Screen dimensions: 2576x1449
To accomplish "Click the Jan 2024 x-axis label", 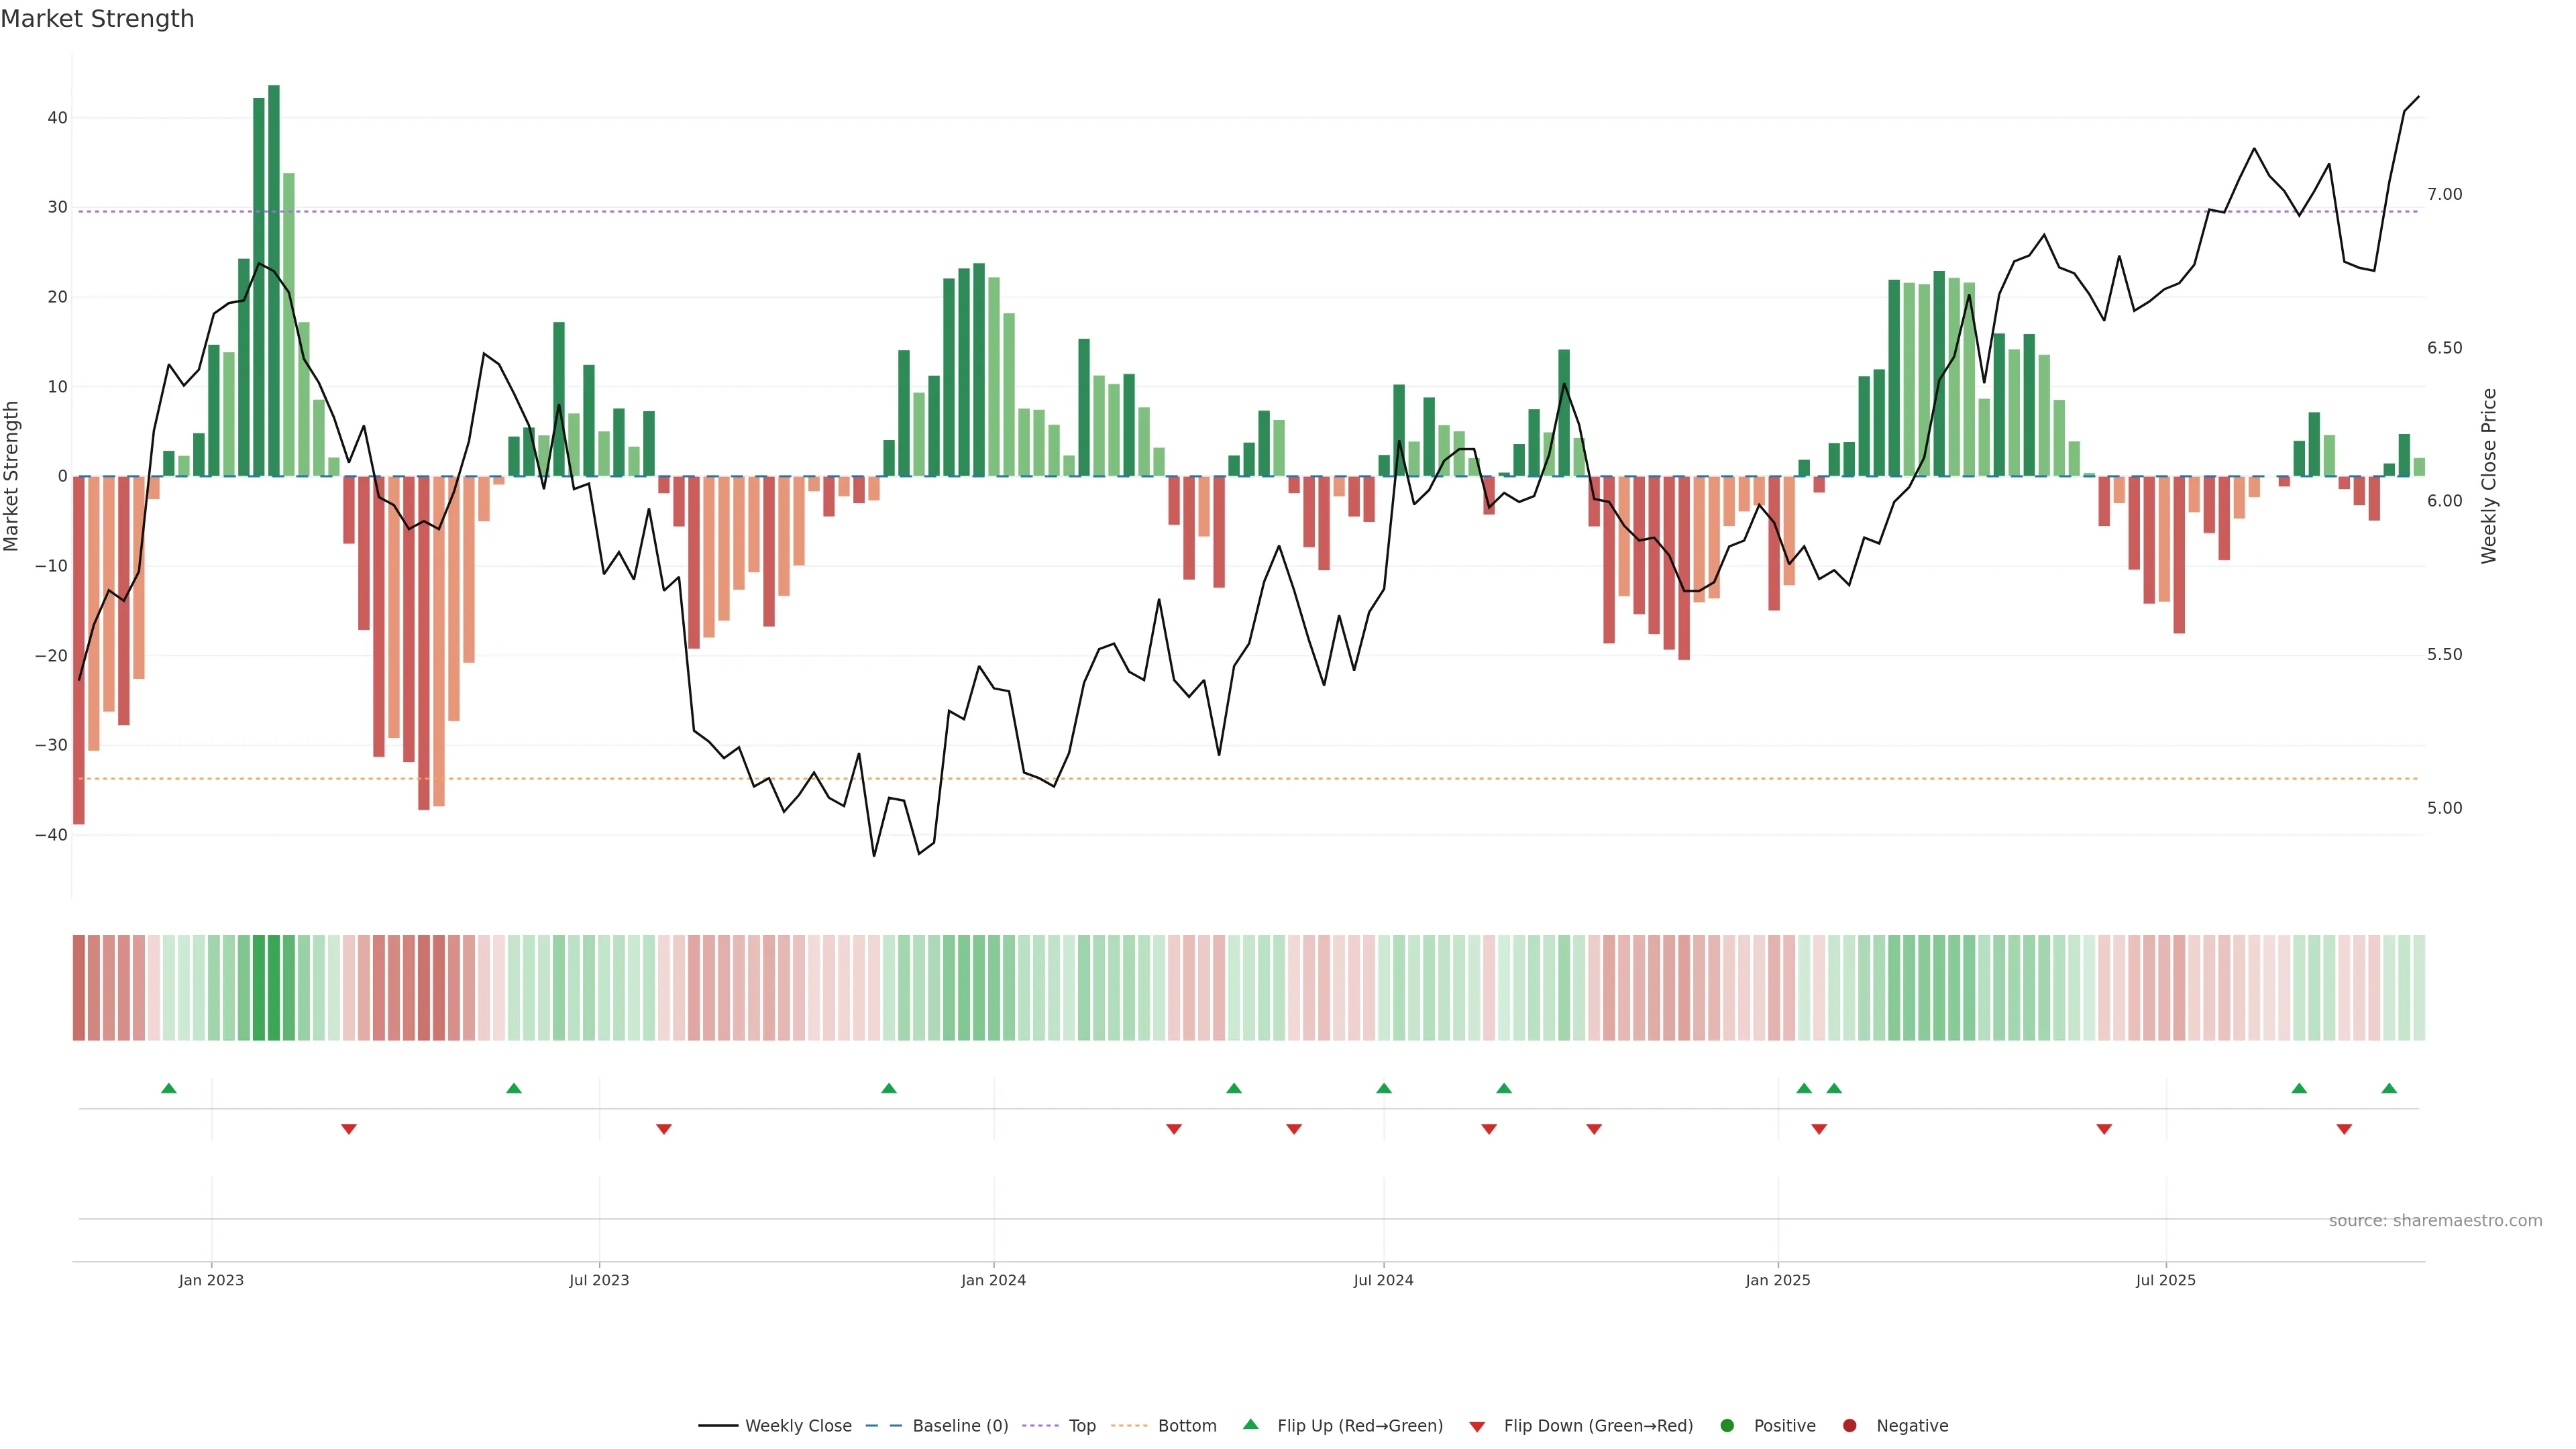I will (x=993, y=1280).
